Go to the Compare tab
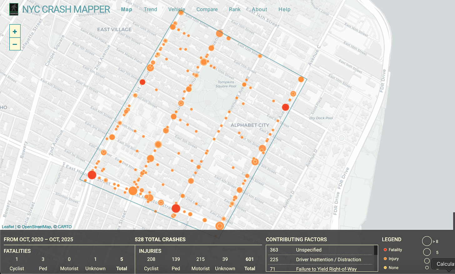The width and height of the screenshot is (455, 274). pos(207,9)
